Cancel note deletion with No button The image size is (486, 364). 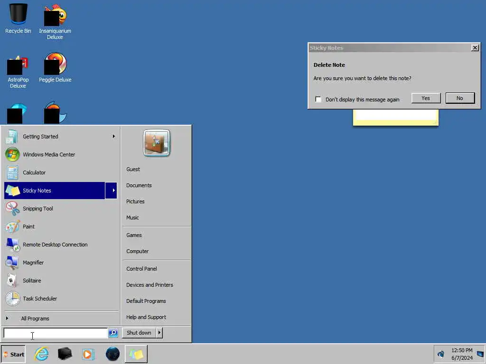460,98
